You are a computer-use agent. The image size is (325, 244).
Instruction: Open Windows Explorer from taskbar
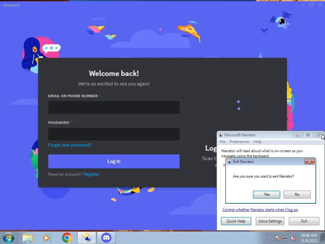[x=28, y=238]
